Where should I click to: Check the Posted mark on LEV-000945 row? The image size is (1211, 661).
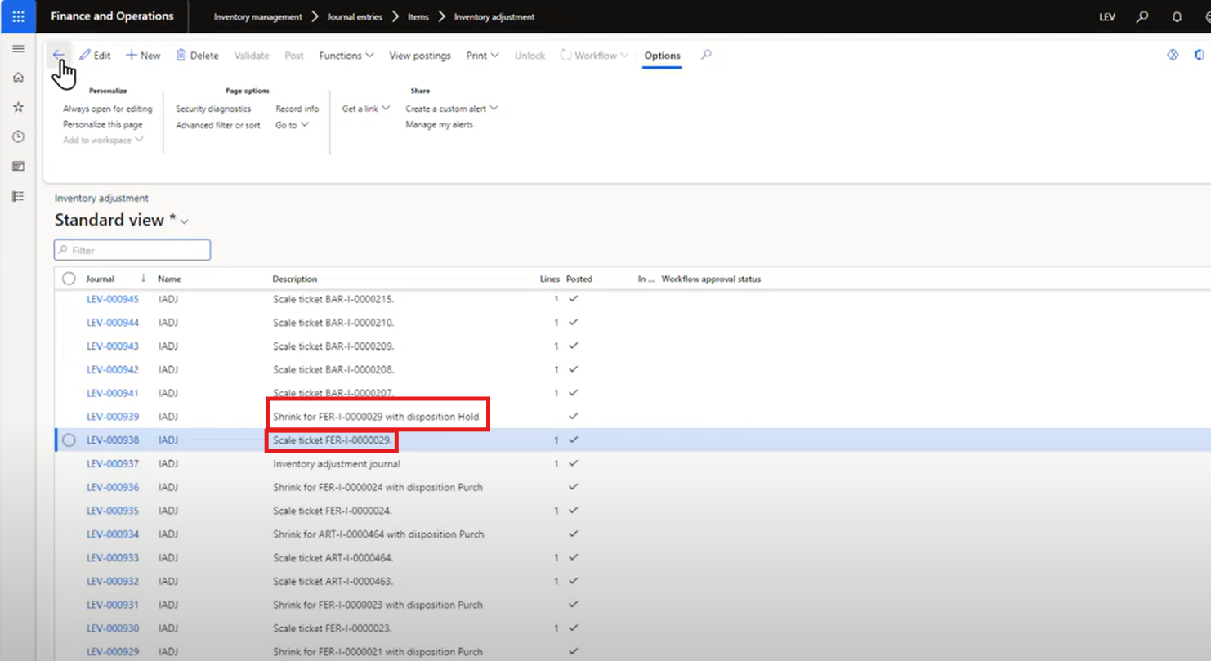pos(574,298)
